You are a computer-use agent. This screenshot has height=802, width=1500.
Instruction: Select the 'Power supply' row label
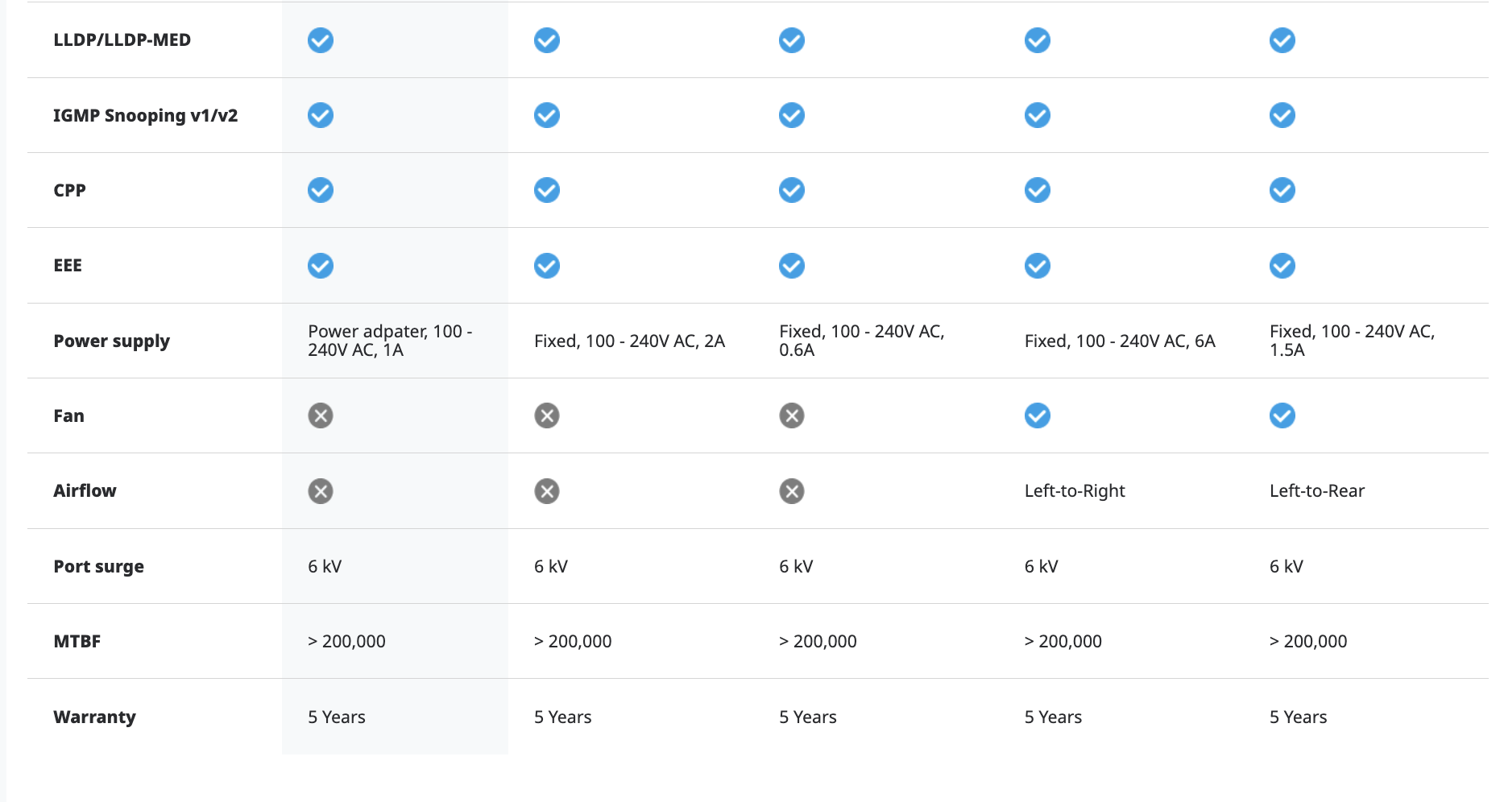click(111, 341)
